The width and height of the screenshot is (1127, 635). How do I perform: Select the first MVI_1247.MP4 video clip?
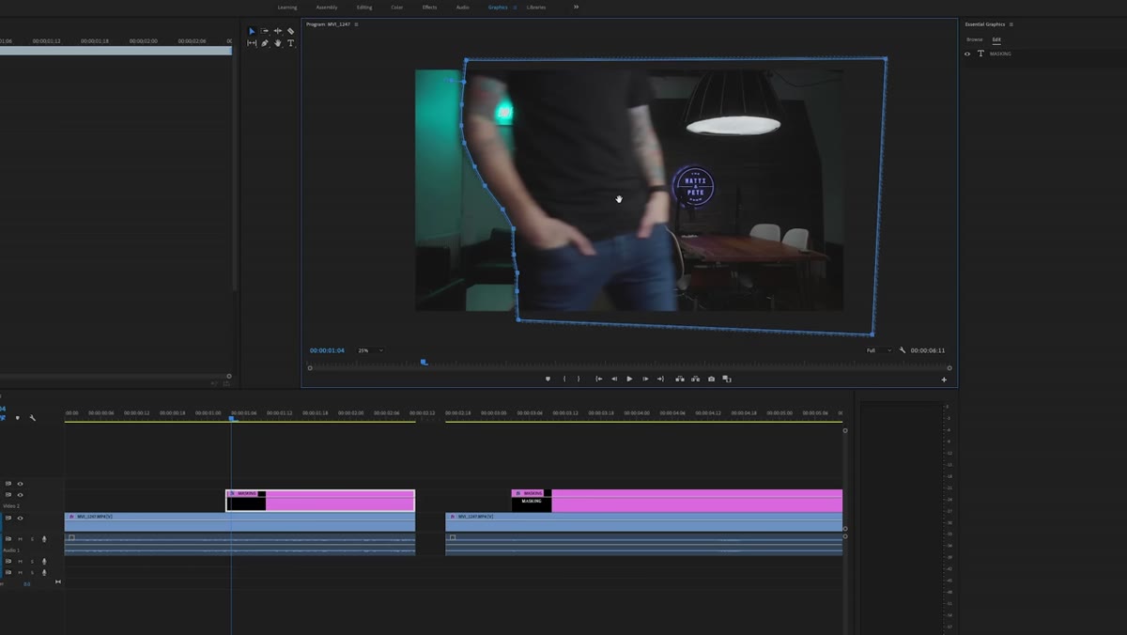click(x=239, y=521)
